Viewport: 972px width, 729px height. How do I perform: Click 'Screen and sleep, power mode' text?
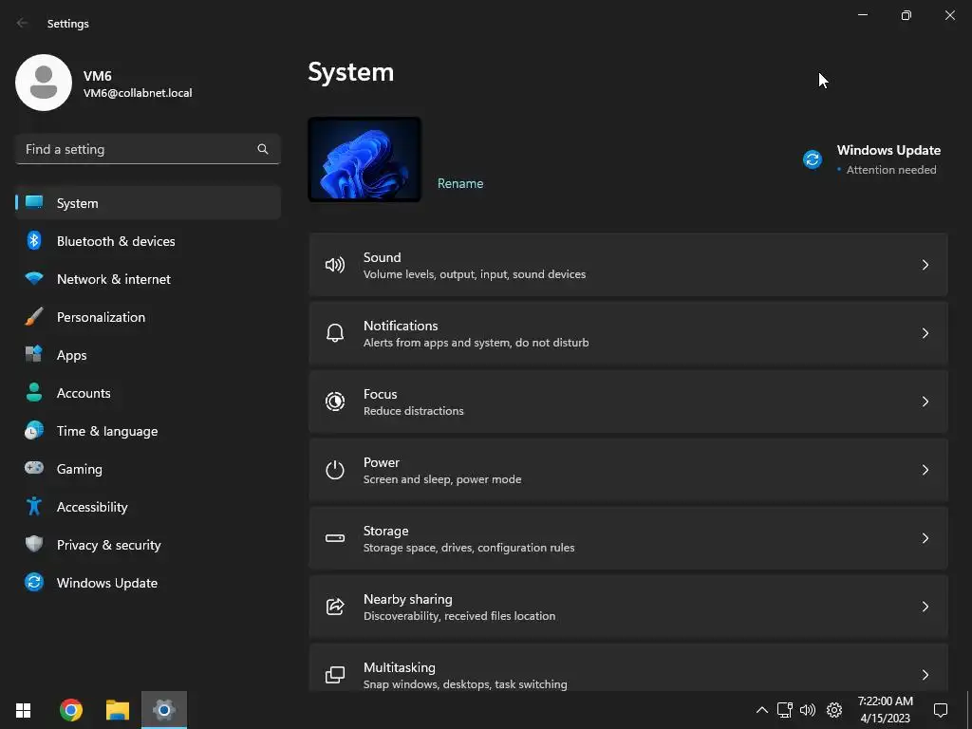442,479
